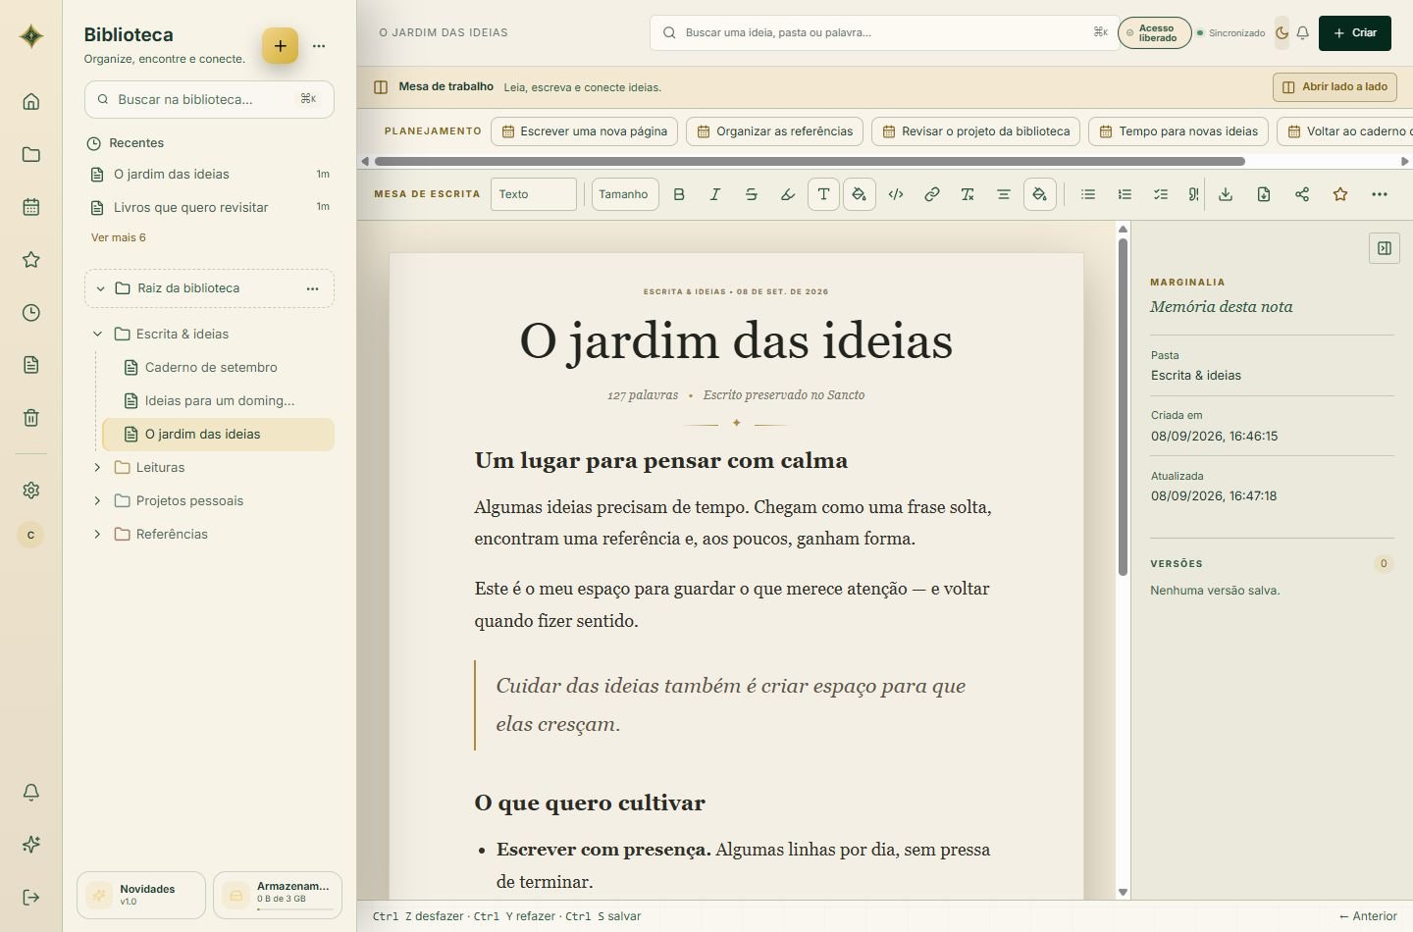Toggle paint bucket after the alignment icon
The image size is (1413, 932).
1039,194
